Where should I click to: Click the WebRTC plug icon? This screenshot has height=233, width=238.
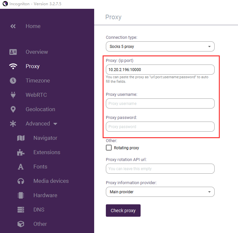click(13, 95)
